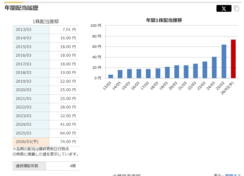The width and height of the screenshot is (244, 176).
Task: Select the 2018/03 table row label
Action: pos(24,73)
